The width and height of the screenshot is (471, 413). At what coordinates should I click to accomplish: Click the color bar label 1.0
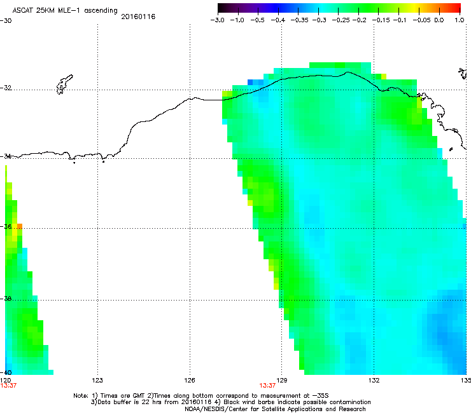[x=460, y=20]
